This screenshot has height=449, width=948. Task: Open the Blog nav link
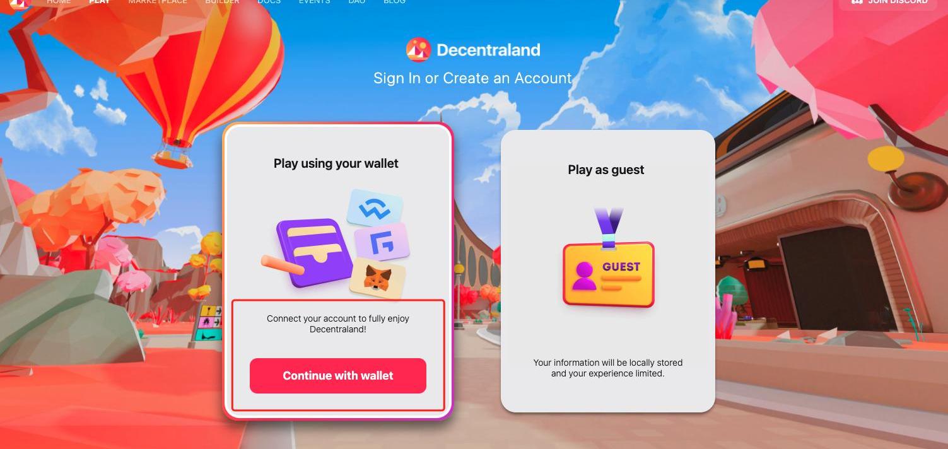394,2
